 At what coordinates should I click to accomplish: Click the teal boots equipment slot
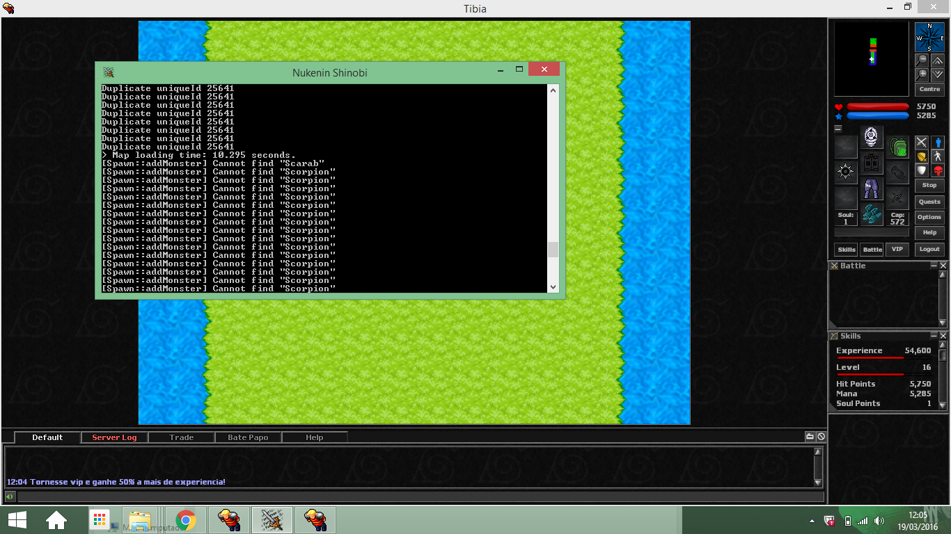[x=872, y=214]
